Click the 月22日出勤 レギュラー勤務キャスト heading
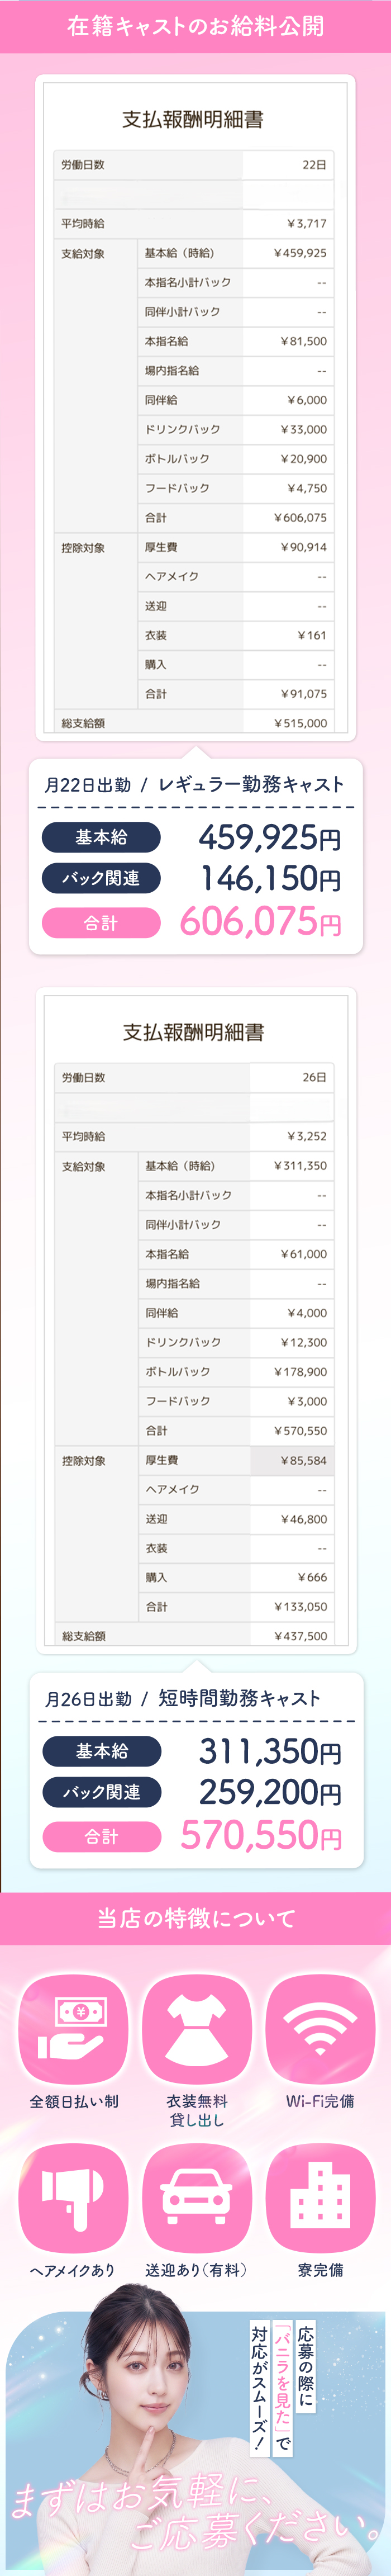This screenshot has height=2576, width=391. click(x=194, y=785)
